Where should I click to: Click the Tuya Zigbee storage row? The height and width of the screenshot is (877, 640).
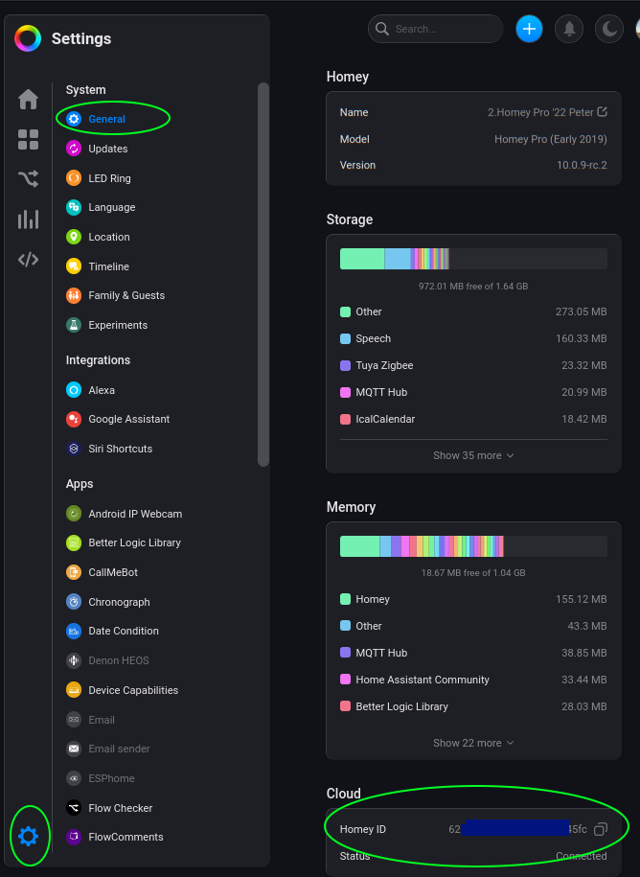pyautogui.click(x=473, y=365)
